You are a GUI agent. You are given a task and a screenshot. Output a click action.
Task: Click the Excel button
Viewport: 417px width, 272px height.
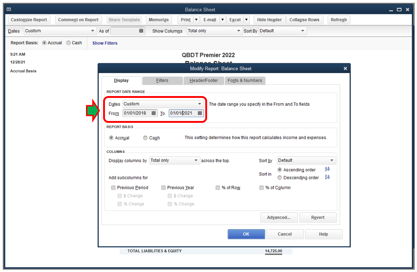tap(235, 20)
